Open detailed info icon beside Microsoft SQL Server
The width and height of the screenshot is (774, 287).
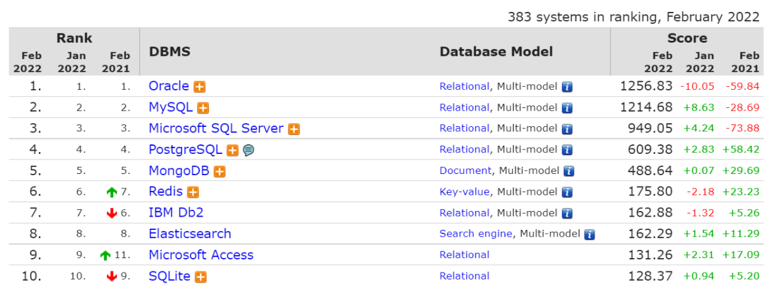(294, 129)
